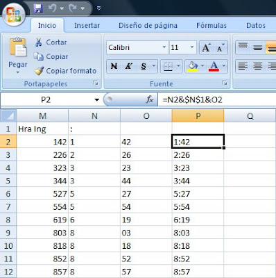Open the Datos tab
Viewport: 276px width, 278px height.
coord(256,25)
